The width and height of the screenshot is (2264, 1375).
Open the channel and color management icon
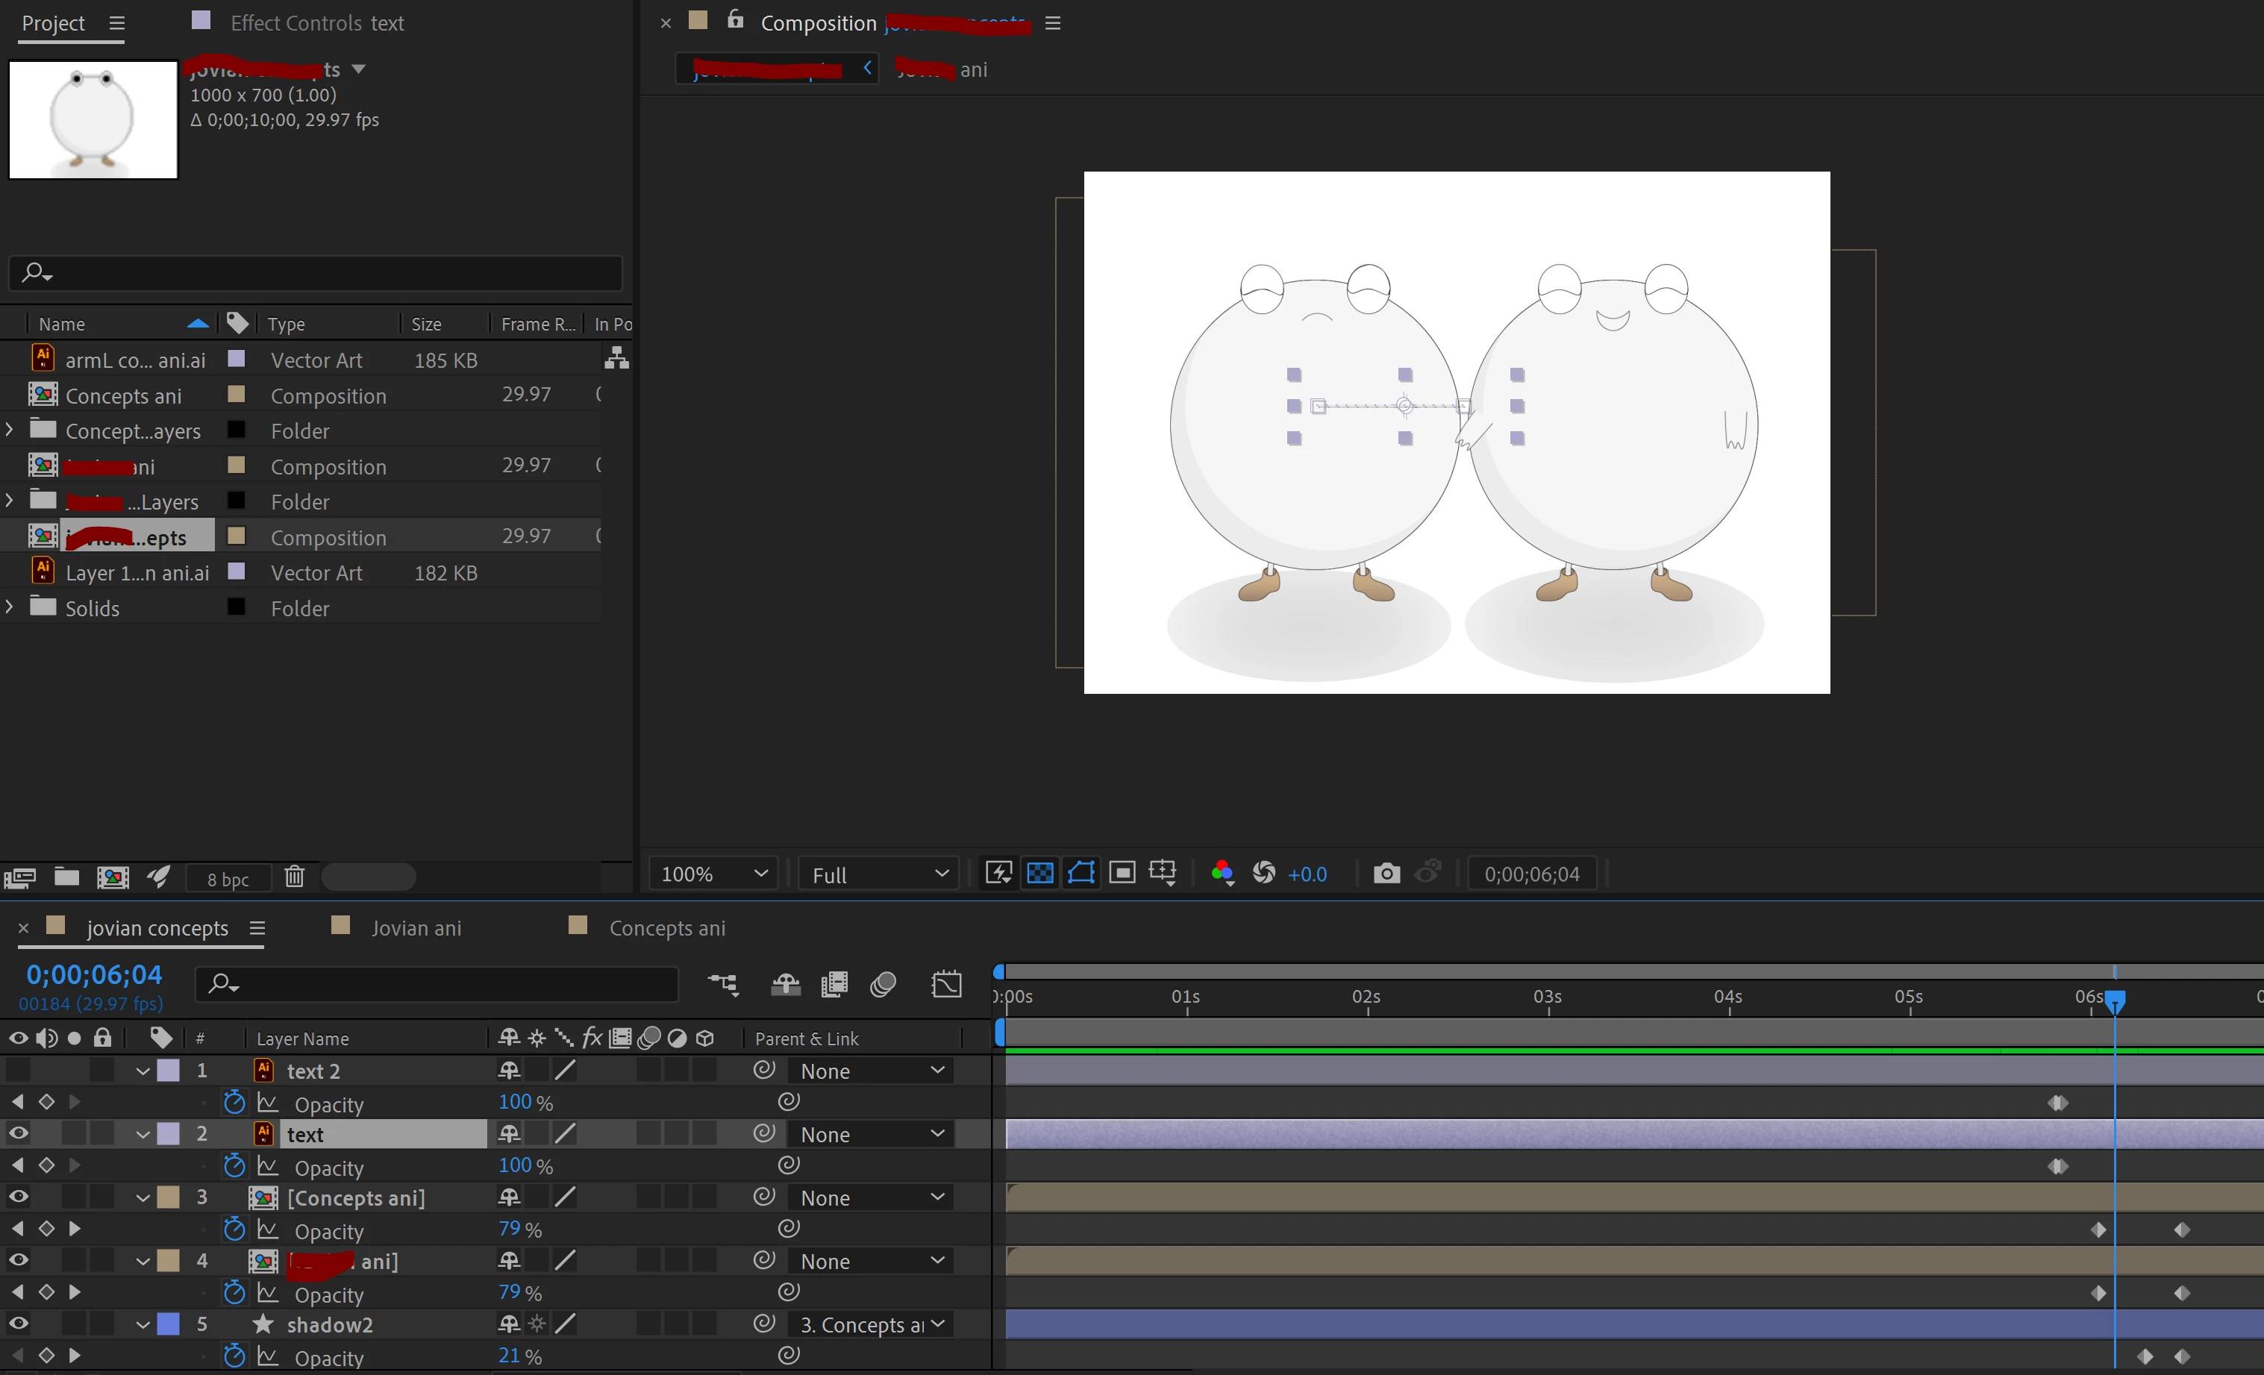[x=1222, y=874]
